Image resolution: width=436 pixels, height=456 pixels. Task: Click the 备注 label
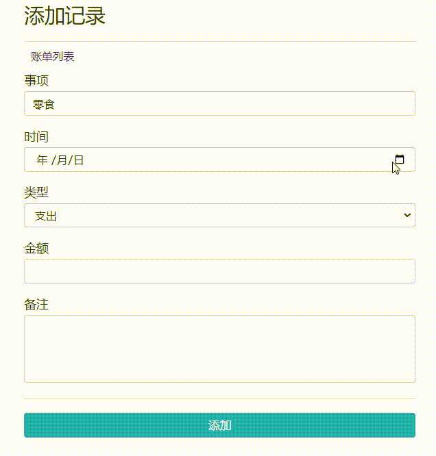(36, 304)
